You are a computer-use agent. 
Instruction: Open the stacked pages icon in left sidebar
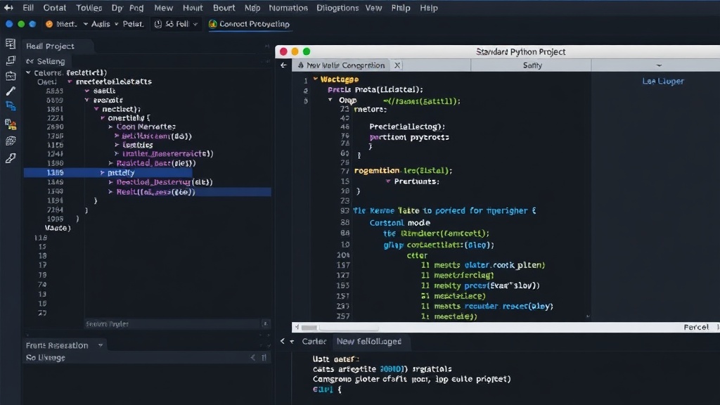pos(10,60)
